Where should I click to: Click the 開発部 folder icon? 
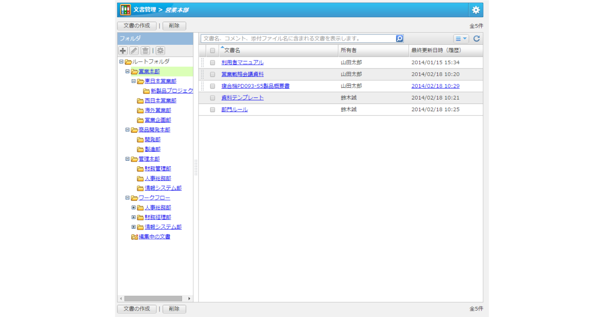pyautogui.click(x=140, y=140)
